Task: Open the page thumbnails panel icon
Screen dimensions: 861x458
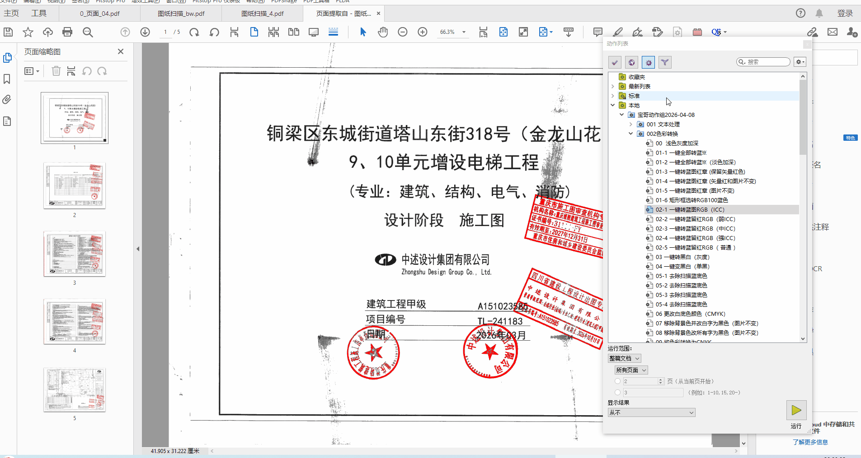Action: coord(7,58)
